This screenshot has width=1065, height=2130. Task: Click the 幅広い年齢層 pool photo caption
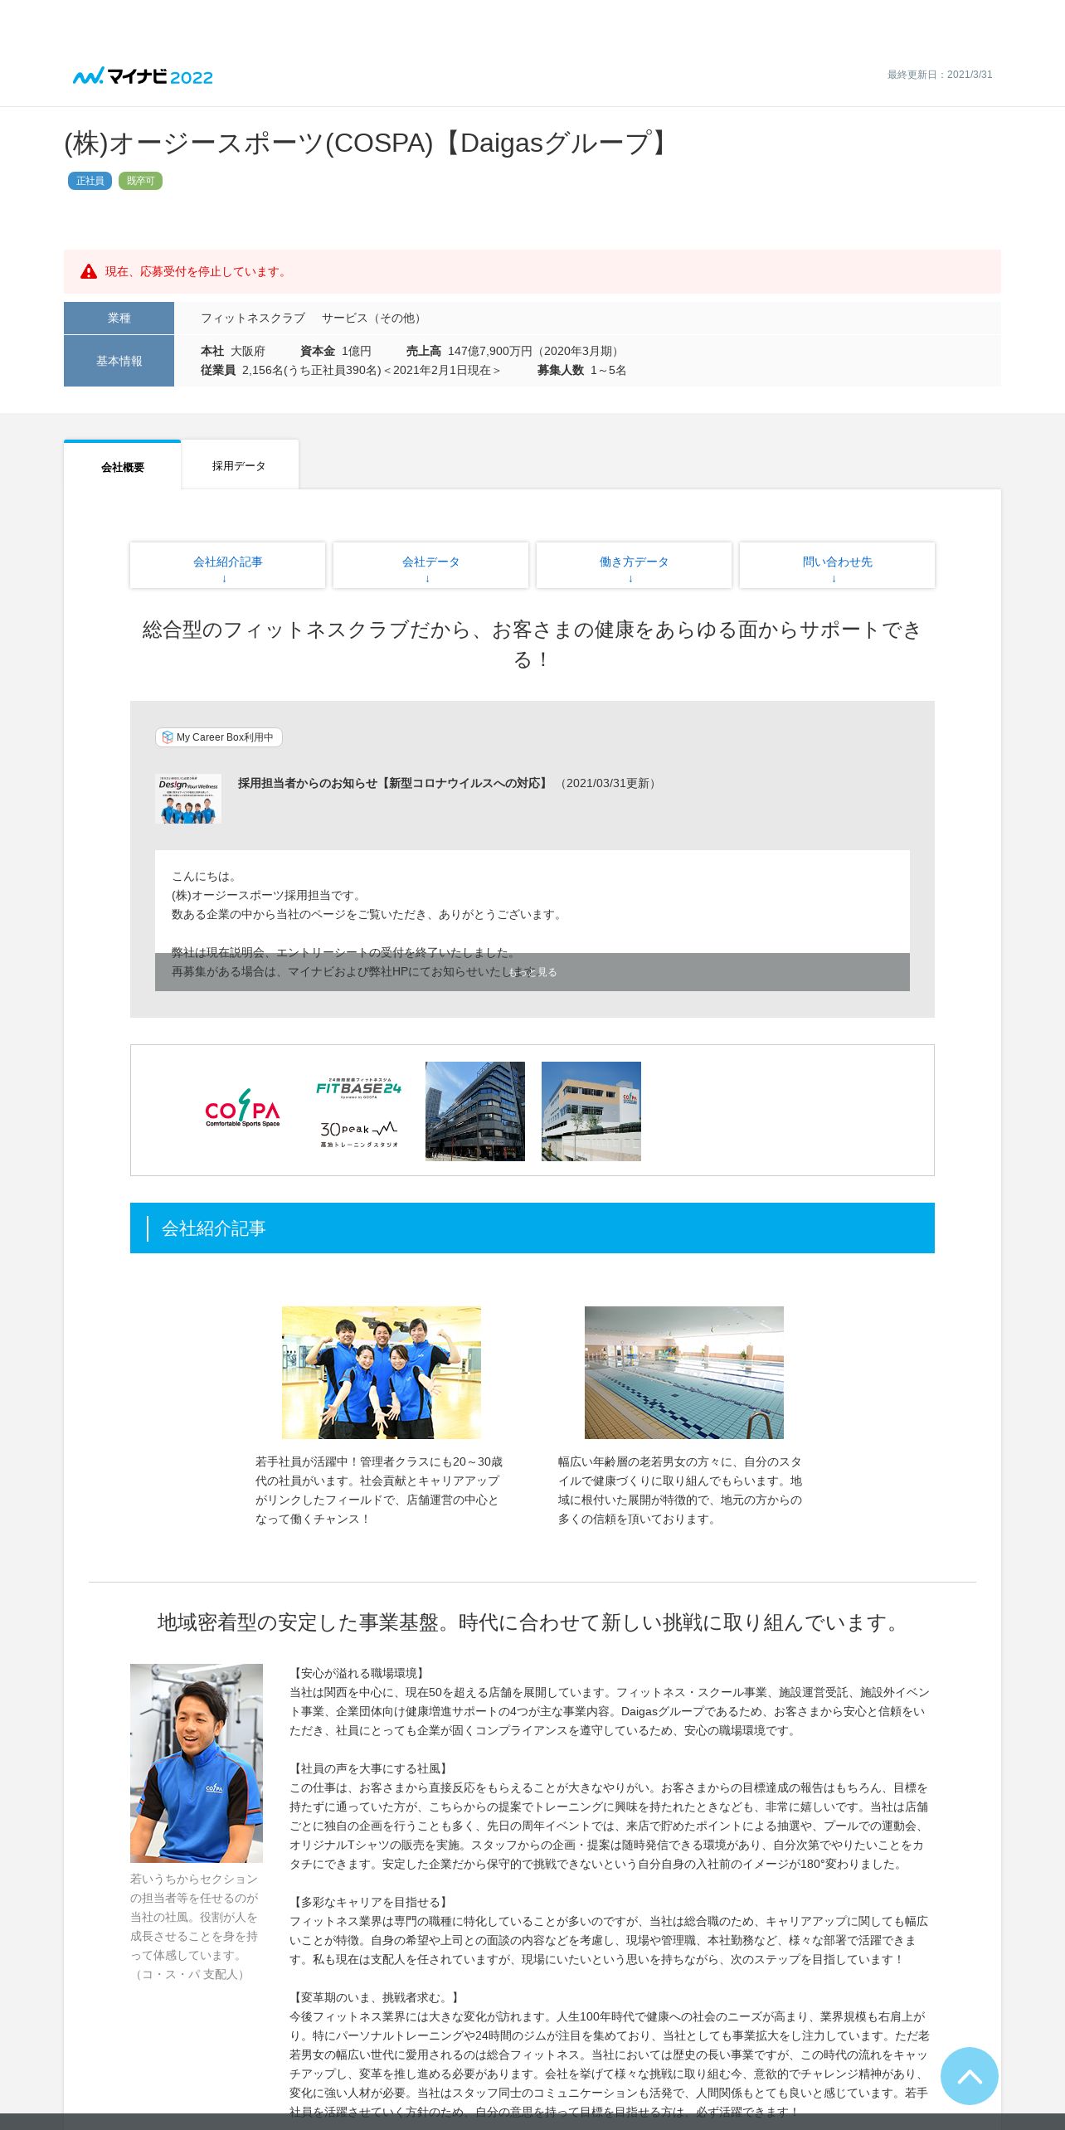681,1490
